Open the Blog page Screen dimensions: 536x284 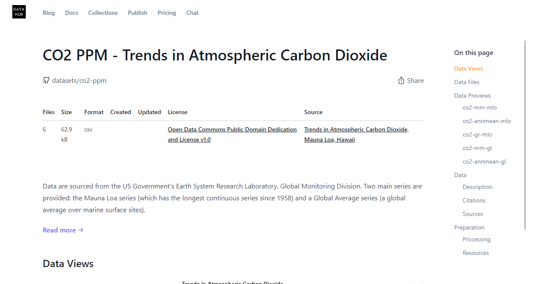pos(49,13)
